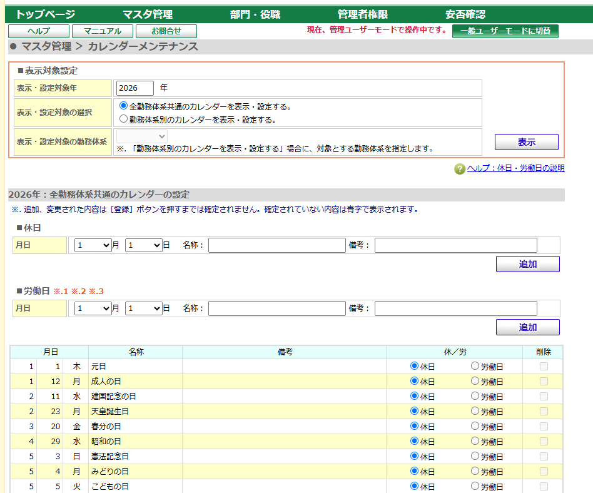The image size is (593, 493).
Task: Tick the 削除 checkbox for 春分の日
Action: coord(544,427)
